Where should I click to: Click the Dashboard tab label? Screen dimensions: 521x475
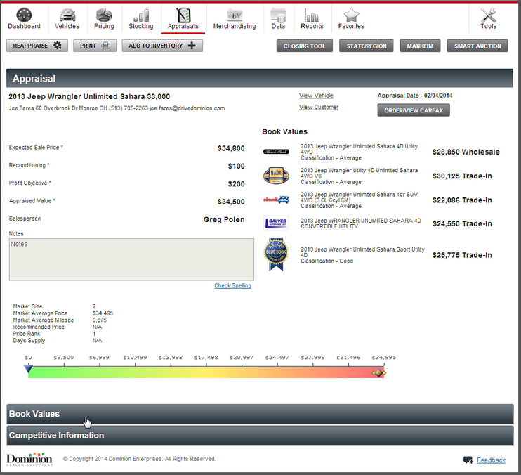(25, 26)
